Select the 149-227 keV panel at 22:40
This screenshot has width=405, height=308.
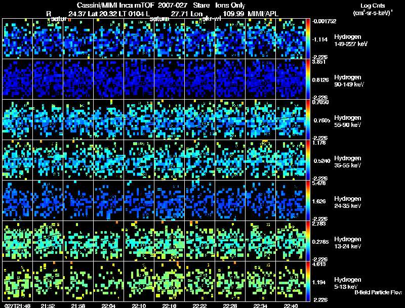click(291, 38)
